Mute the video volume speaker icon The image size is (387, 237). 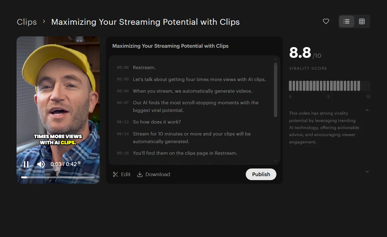point(41,164)
